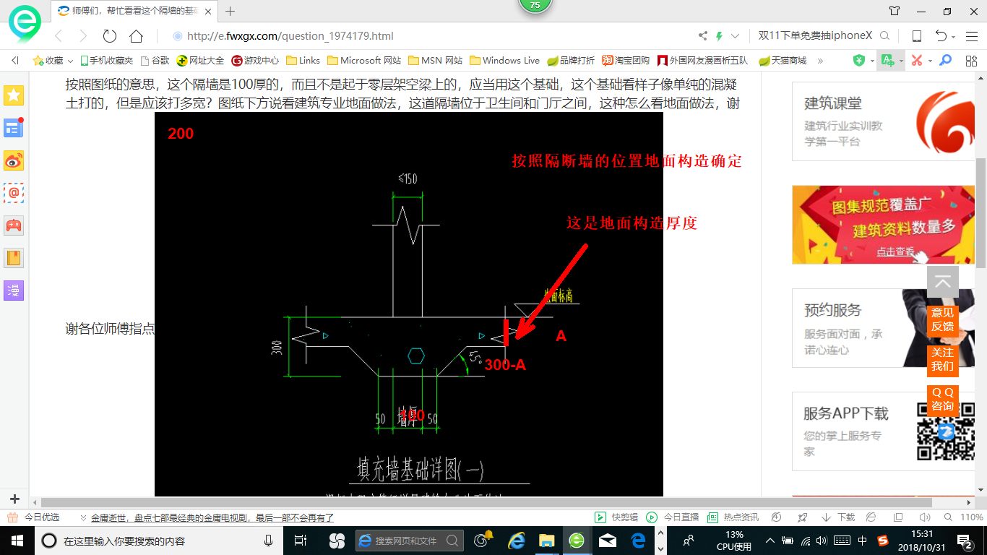
Task: Open the Windows Live bookmark folder
Action: 505,61
